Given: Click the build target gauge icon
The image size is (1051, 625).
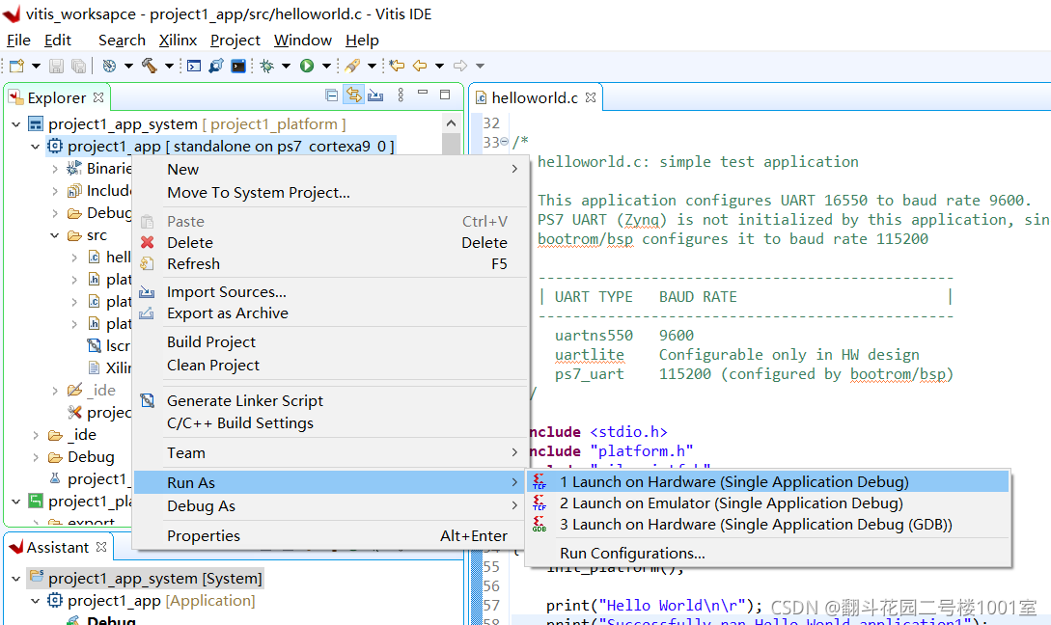Looking at the screenshot, I should [x=109, y=66].
